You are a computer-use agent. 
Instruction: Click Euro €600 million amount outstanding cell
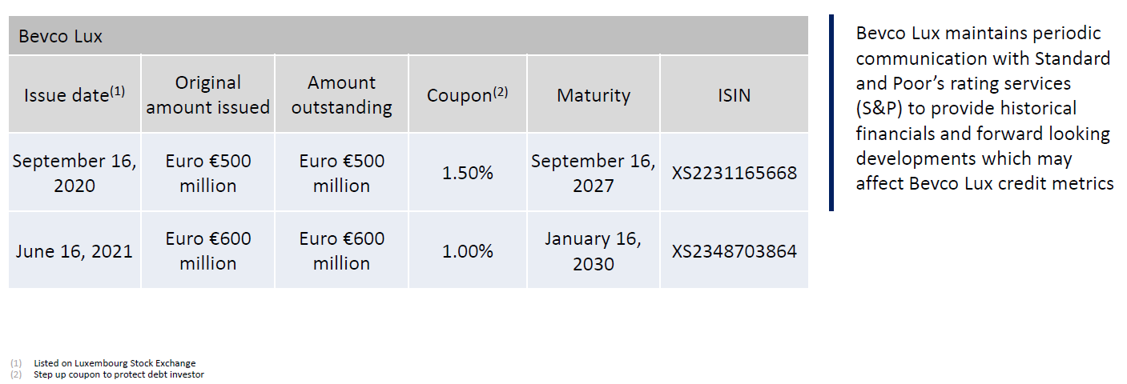point(342,251)
